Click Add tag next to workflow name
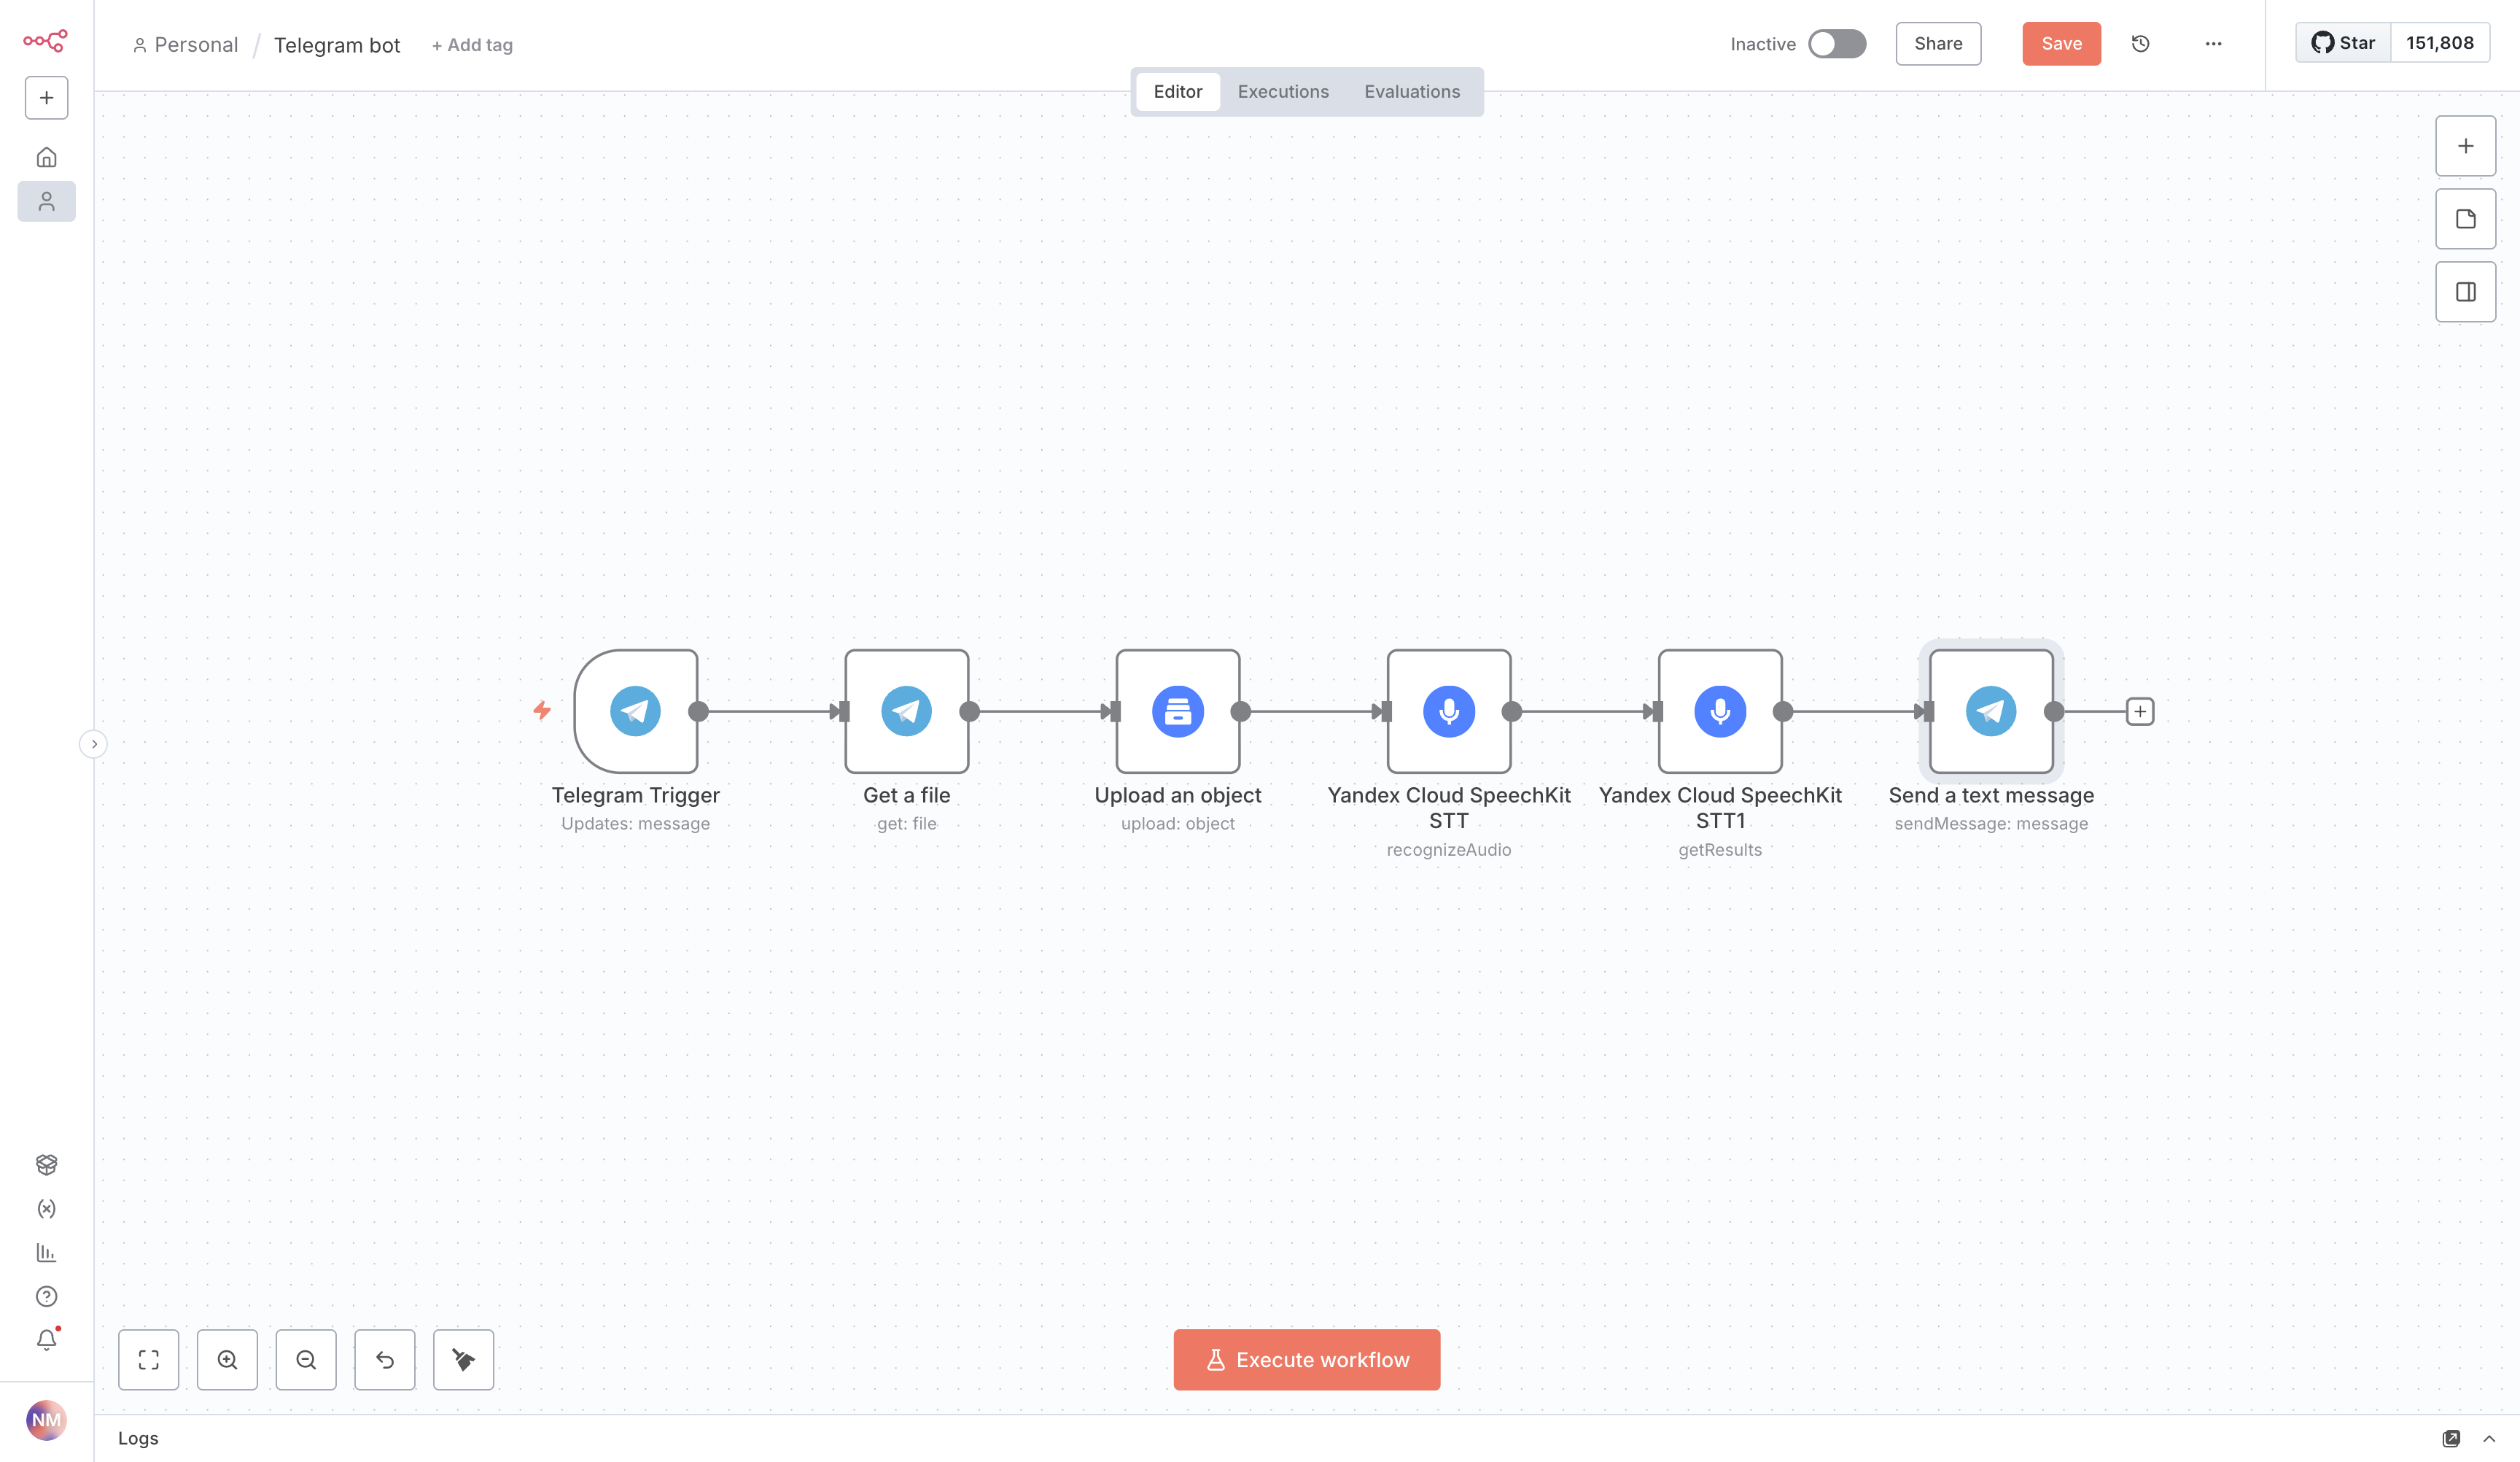The height and width of the screenshot is (1462, 2520). coord(472,45)
